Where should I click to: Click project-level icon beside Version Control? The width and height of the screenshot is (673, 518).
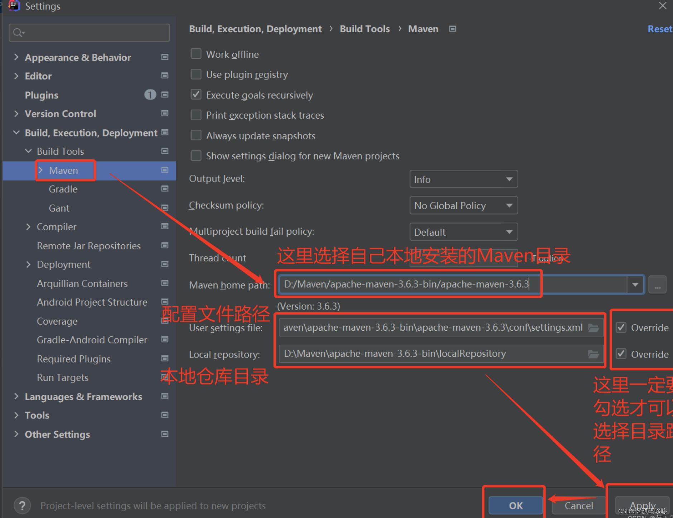pyautogui.click(x=165, y=113)
